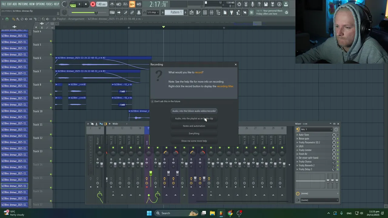Click the tempo tapper icon
Image resolution: width=388 pixels, height=218 pixels.
point(238,12)
